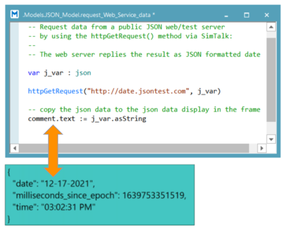Image resolution: width=284 pixels, height=230 pixels.
Task: Click the vertical scrollbar down arrow
Action: [271, 139]
